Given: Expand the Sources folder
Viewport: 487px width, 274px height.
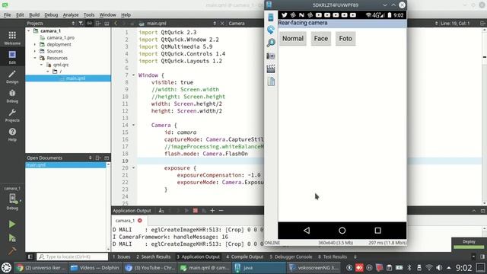Looking at the screenshot, I should pos(35,51).
